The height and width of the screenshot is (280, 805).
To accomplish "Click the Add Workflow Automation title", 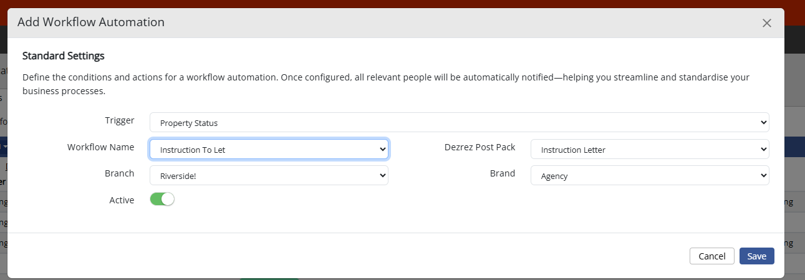I will tap(91, 22).
